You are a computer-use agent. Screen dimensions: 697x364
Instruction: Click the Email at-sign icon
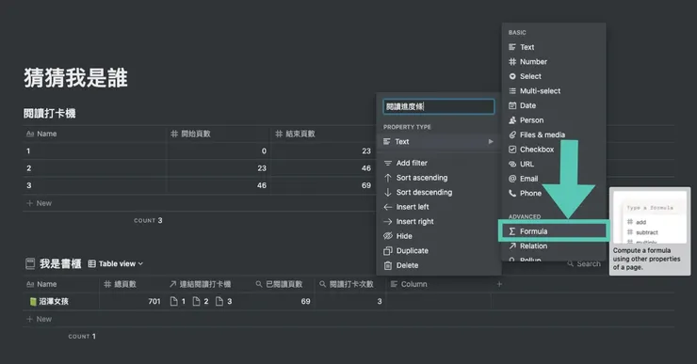click(512, 179)
